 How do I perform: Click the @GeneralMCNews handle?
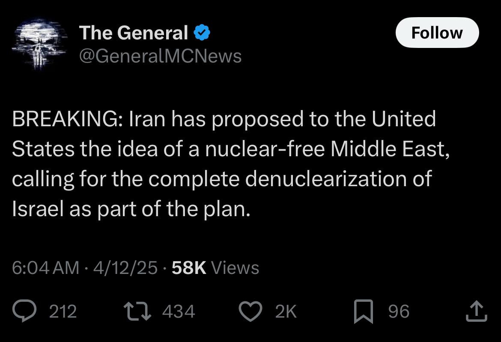coord(160,56)
